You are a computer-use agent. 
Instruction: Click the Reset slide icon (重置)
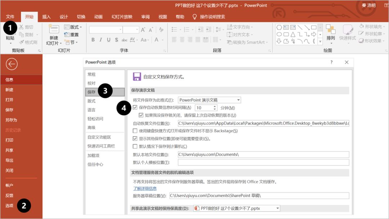click(67, 35)
